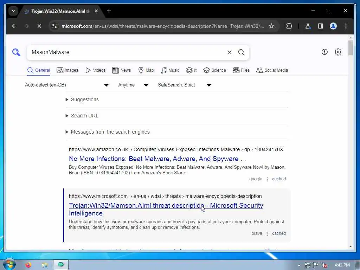Open the SafeSearch Strict dropdown
The width and height of the screenshot is (360, 270).
[185, 85]
